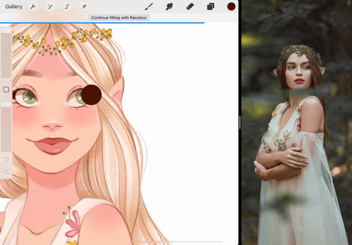
Task: Open the Gallery
Action: coord(14,7)
